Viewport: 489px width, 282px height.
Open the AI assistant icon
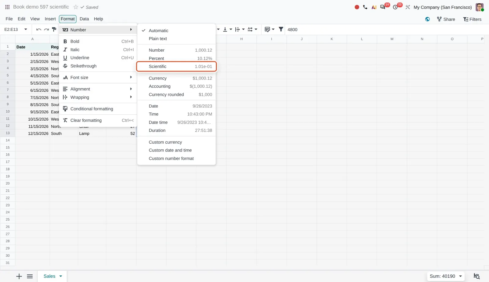(374, 7)
